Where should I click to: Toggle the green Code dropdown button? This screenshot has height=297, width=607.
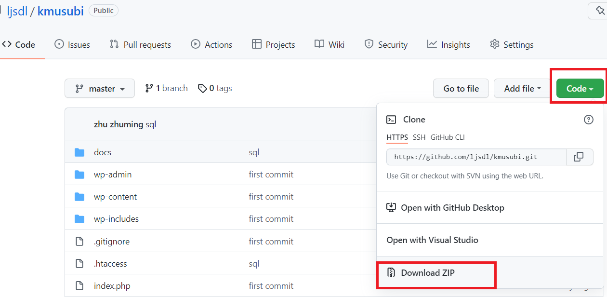coord(580,89)
